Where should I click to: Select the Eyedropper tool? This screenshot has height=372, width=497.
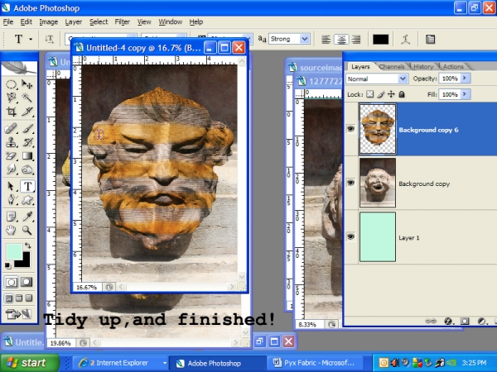(27, 217)
